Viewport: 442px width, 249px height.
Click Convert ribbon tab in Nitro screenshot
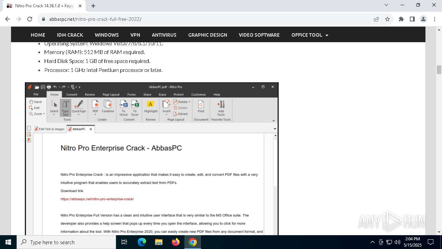point(72,94)
